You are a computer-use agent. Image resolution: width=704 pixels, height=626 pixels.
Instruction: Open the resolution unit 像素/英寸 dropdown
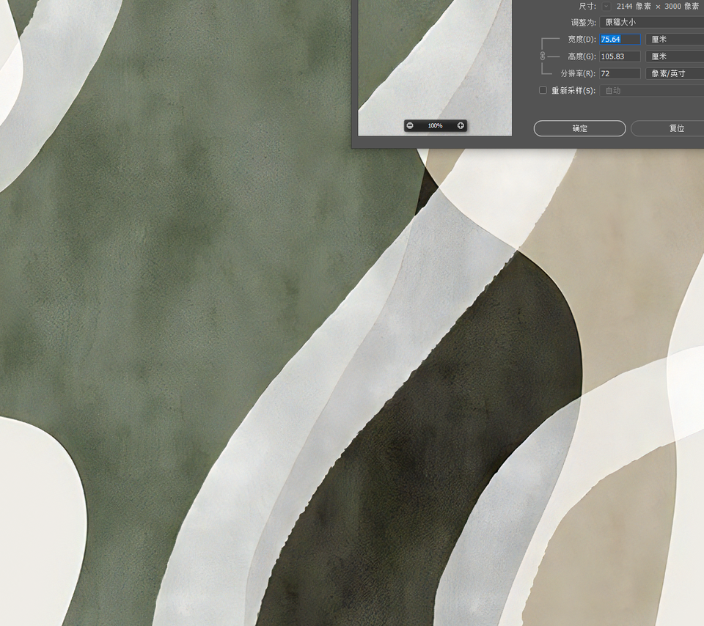[674, 73]
